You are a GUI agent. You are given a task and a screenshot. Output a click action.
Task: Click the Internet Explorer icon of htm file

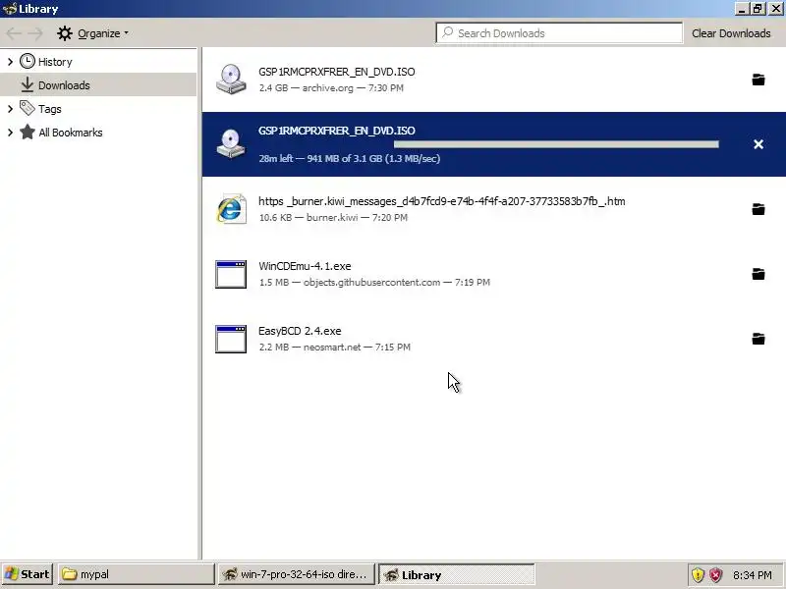click(231, 209)
